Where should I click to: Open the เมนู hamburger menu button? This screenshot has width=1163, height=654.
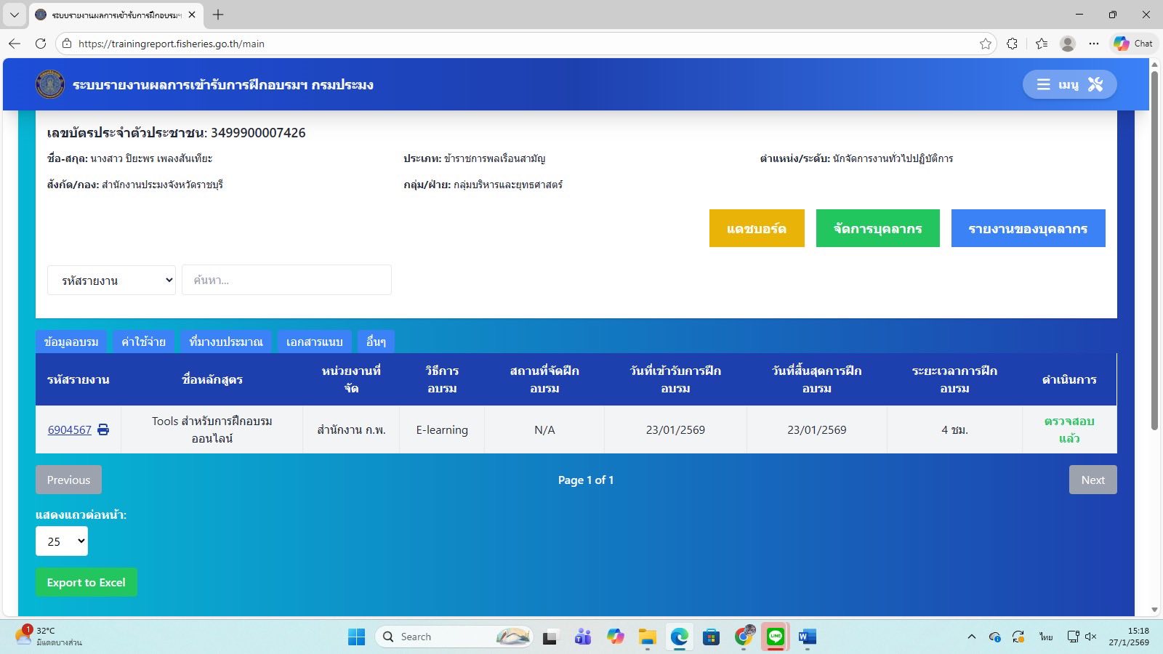click(1069, 84)
